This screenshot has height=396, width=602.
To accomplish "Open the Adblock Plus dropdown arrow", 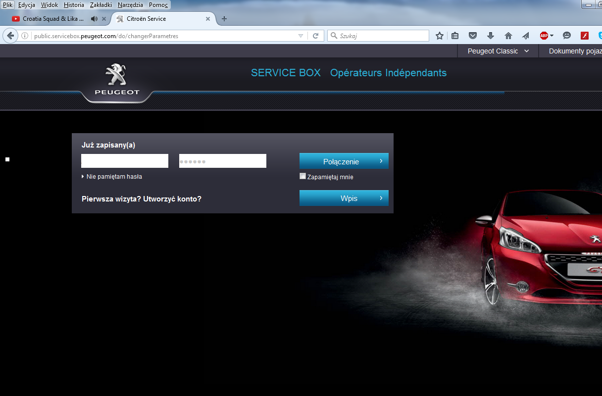I will click(x=552, y=36).
